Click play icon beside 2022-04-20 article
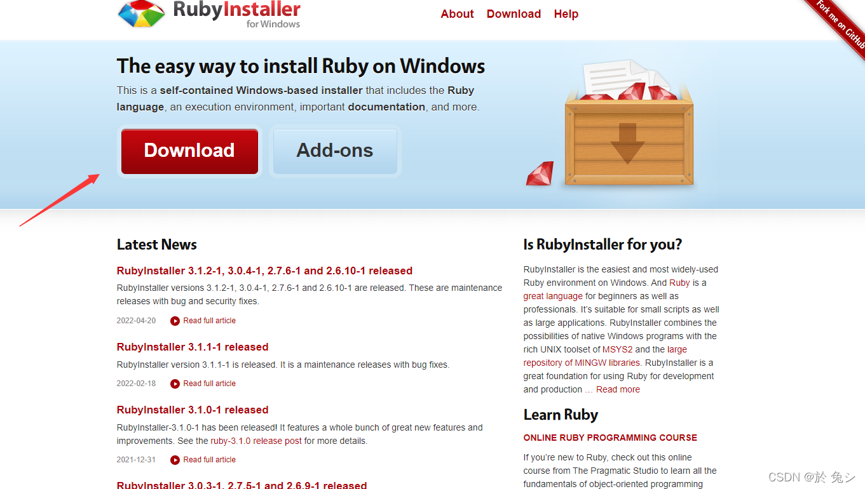Viewport: 865px width, 489px height. [175, 321]
